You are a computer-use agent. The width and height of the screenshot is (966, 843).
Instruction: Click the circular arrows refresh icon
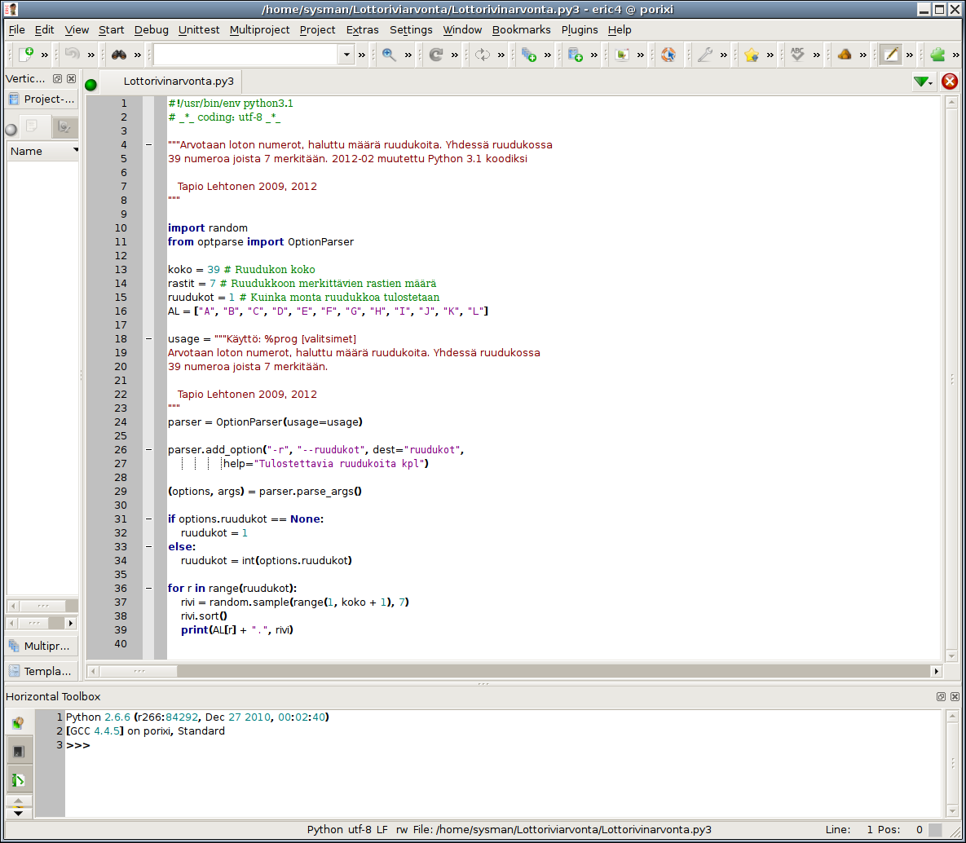pos(483,55)
